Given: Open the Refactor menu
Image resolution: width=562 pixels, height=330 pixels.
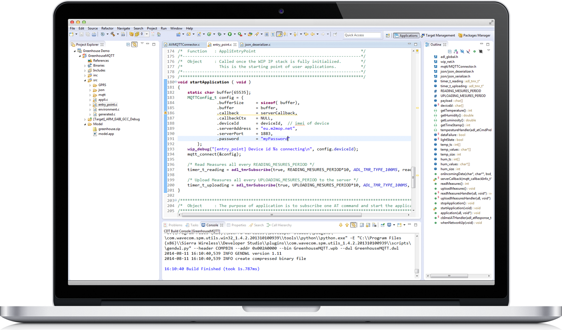Looking at the screenshot, I should [107, 28].
